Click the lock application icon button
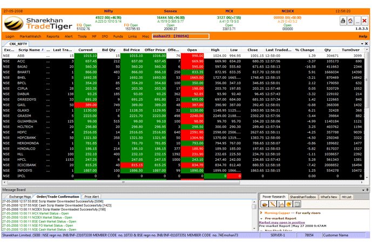Viewport: 378px width, 244px height. tap(343, 21)
